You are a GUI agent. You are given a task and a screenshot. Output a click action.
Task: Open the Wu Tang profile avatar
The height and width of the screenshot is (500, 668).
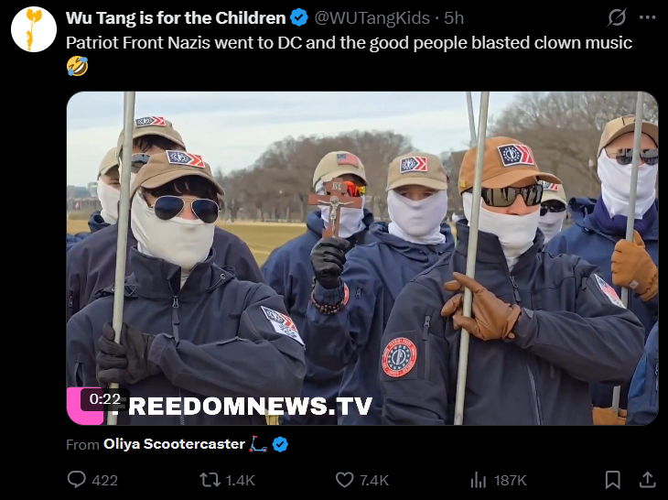point(34,29)
